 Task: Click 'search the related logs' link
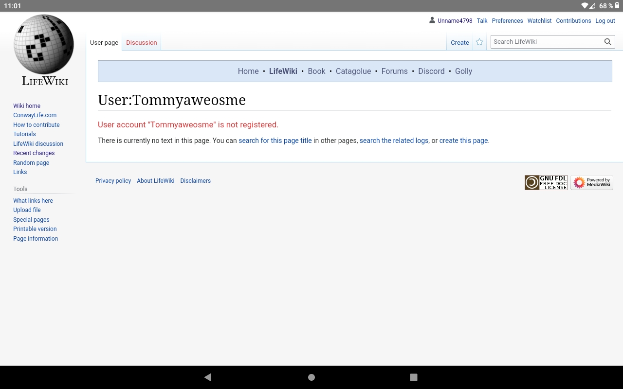[x=394, y=141]
